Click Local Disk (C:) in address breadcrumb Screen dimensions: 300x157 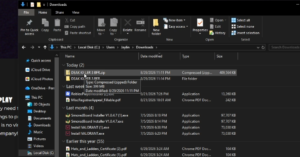[89, 47]
